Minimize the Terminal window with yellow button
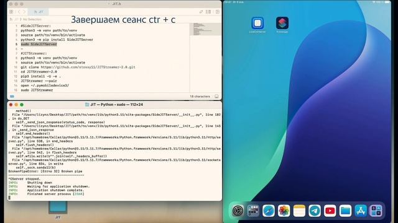 [16, 105]
